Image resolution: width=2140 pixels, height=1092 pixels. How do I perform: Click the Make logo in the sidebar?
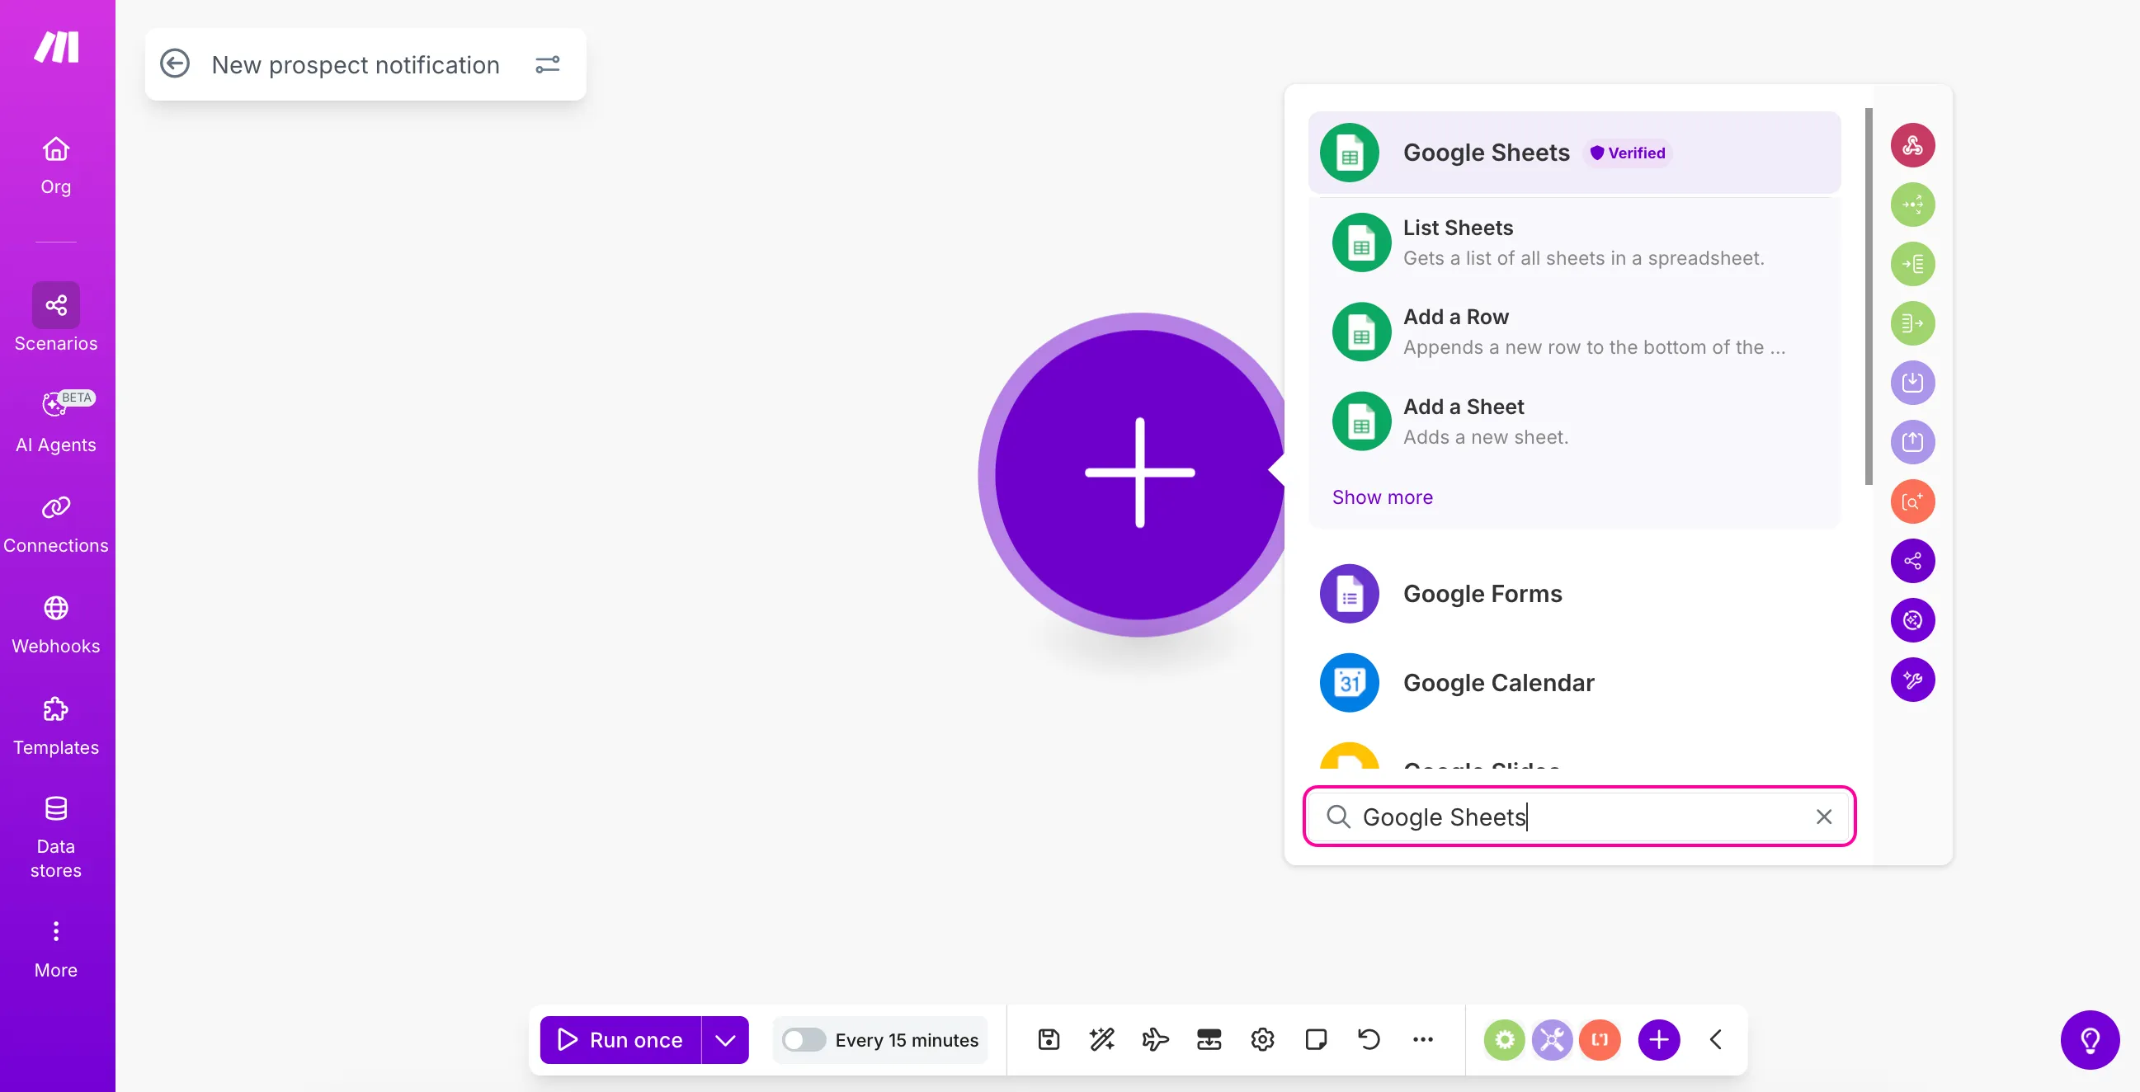pos(56,47)
